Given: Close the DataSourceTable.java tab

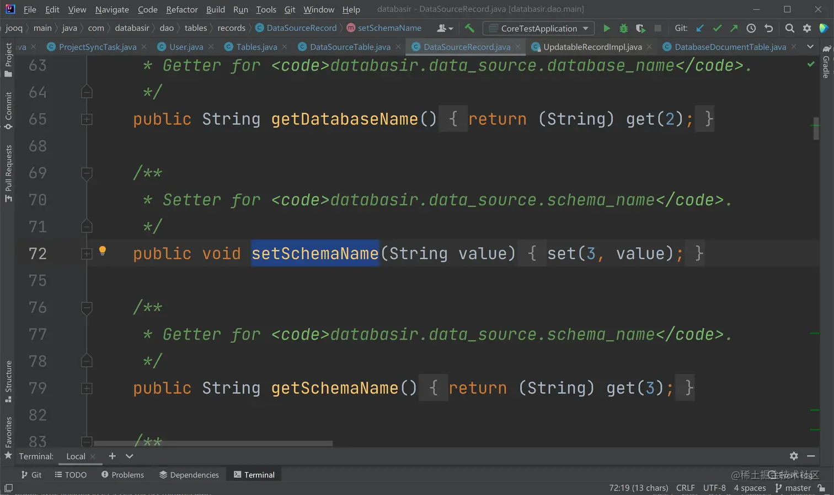Looking at the screenshot, I should pyautogui.click(x=398, y=47).
